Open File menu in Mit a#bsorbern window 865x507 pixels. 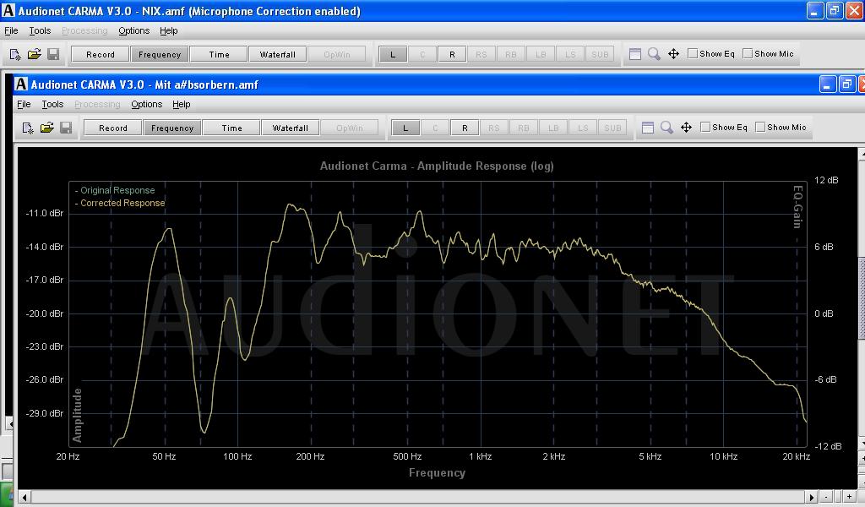pos(24,104)
